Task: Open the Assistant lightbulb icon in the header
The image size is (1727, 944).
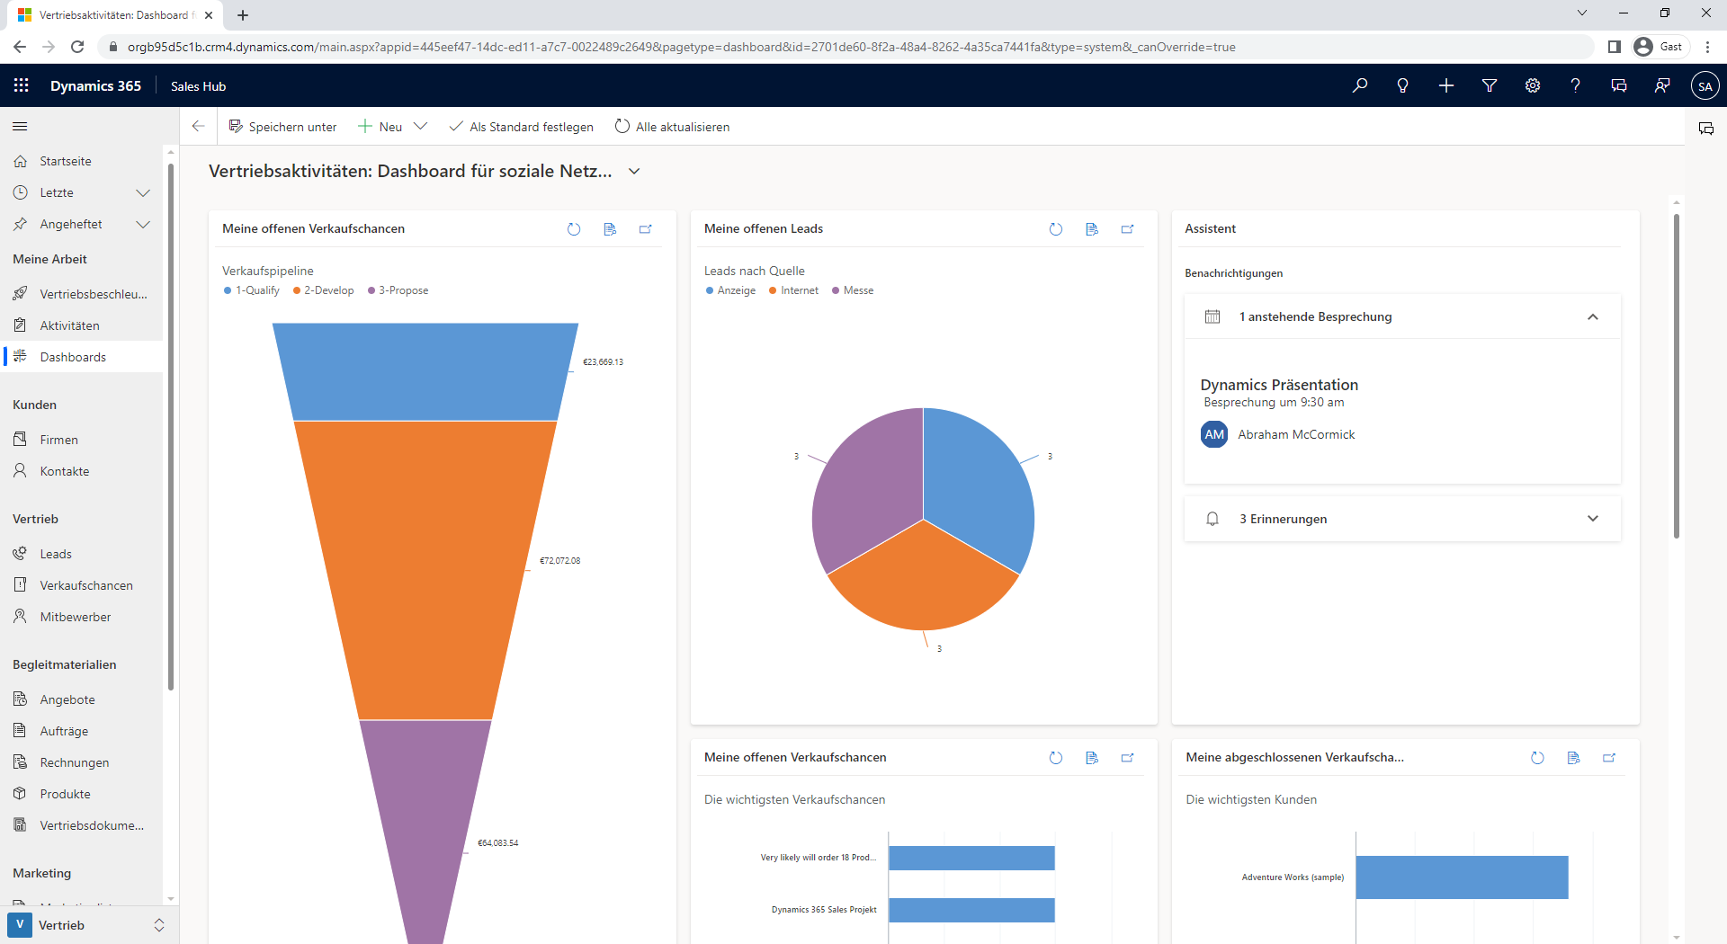Action: click(1402, 85)
